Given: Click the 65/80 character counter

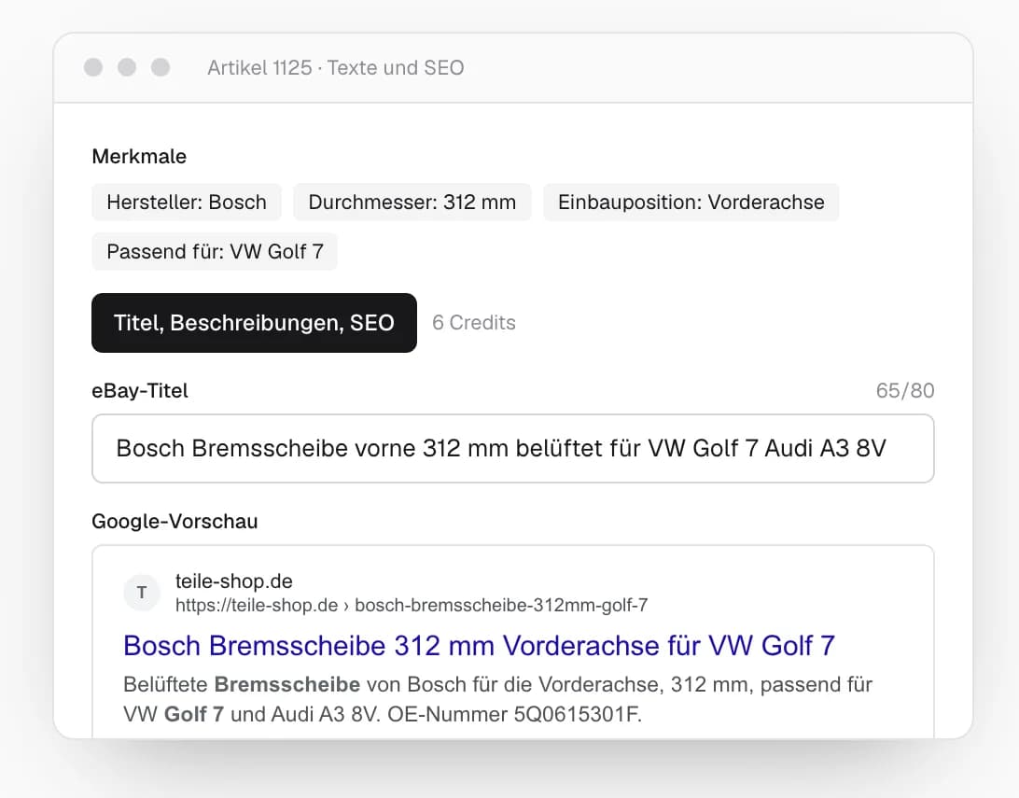Looking at the screenshot, I should [x=905, y=390].
